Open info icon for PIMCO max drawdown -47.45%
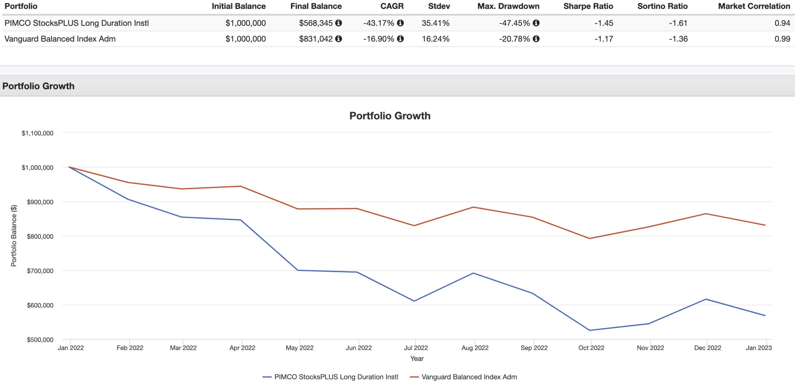The height and width of the screenshot is (385, 795). click(536, 23)
